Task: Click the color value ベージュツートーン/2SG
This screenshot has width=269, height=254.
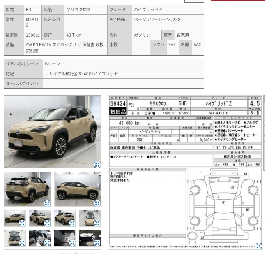Action: [157, 19]
